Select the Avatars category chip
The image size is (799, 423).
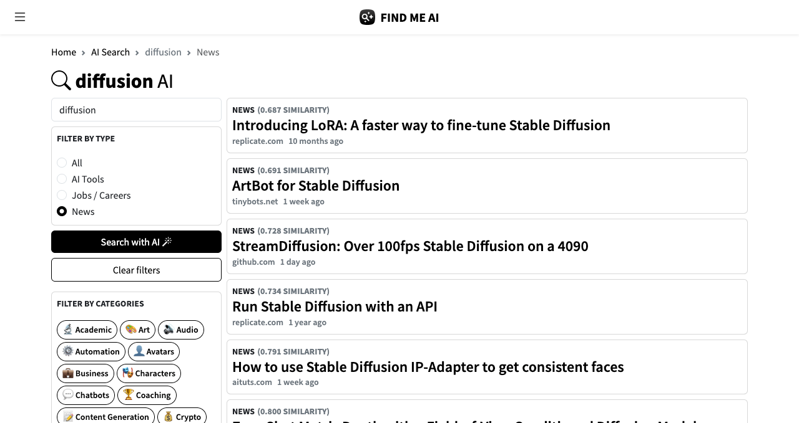tap(154, 351)
